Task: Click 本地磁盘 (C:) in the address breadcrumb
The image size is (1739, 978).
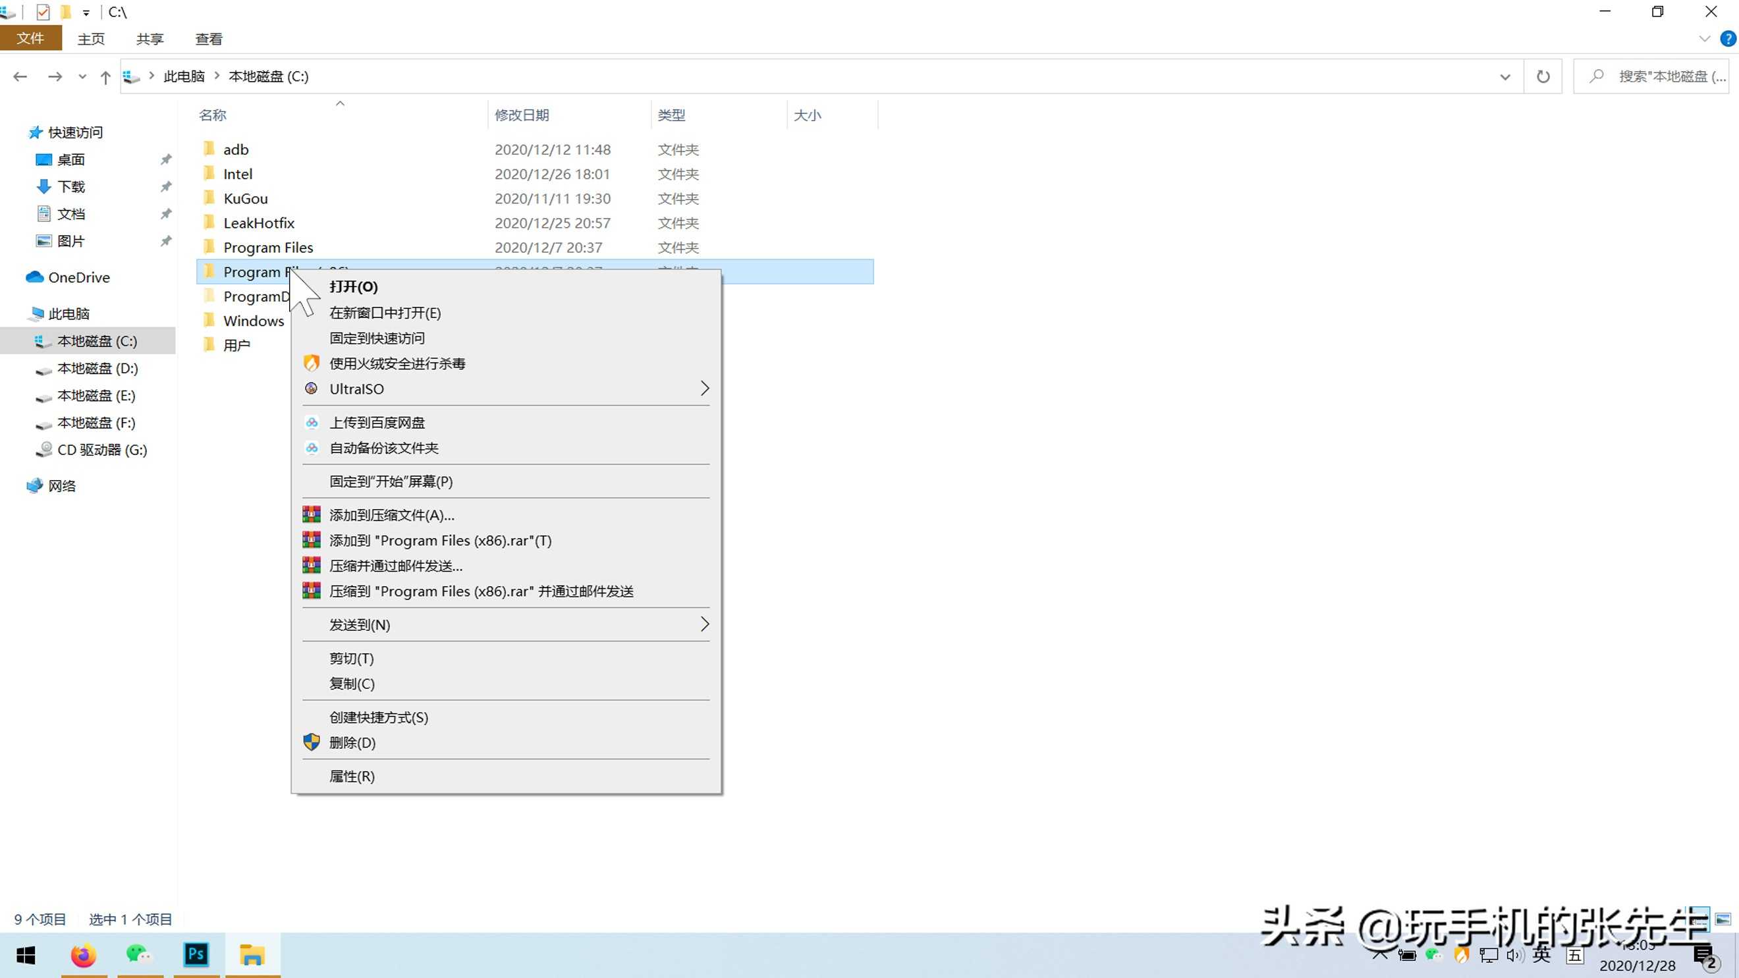Action: pyautogui.click(x=269, y=76)
